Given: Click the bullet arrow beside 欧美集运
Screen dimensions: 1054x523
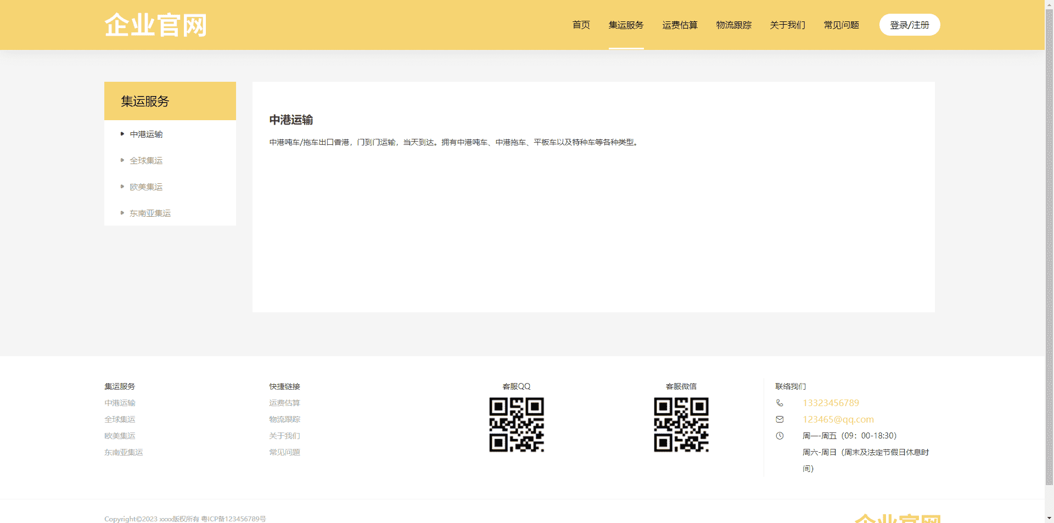Looking at the screenshot, I should [x=122, y=187].
